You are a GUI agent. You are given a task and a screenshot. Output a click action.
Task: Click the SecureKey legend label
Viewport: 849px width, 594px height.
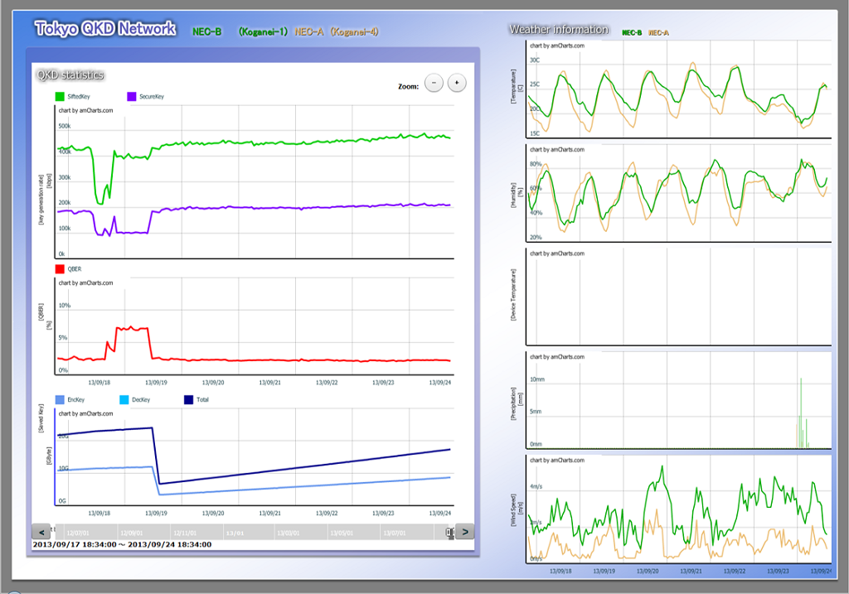[x=152, y=96]
